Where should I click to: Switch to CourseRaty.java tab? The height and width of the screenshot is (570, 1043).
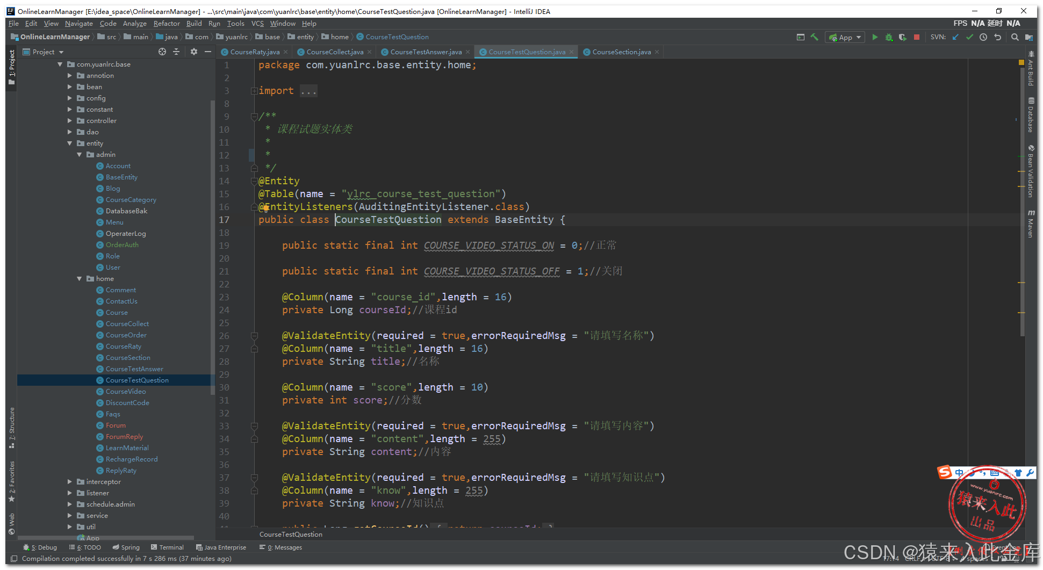click(x=255, y=52)
